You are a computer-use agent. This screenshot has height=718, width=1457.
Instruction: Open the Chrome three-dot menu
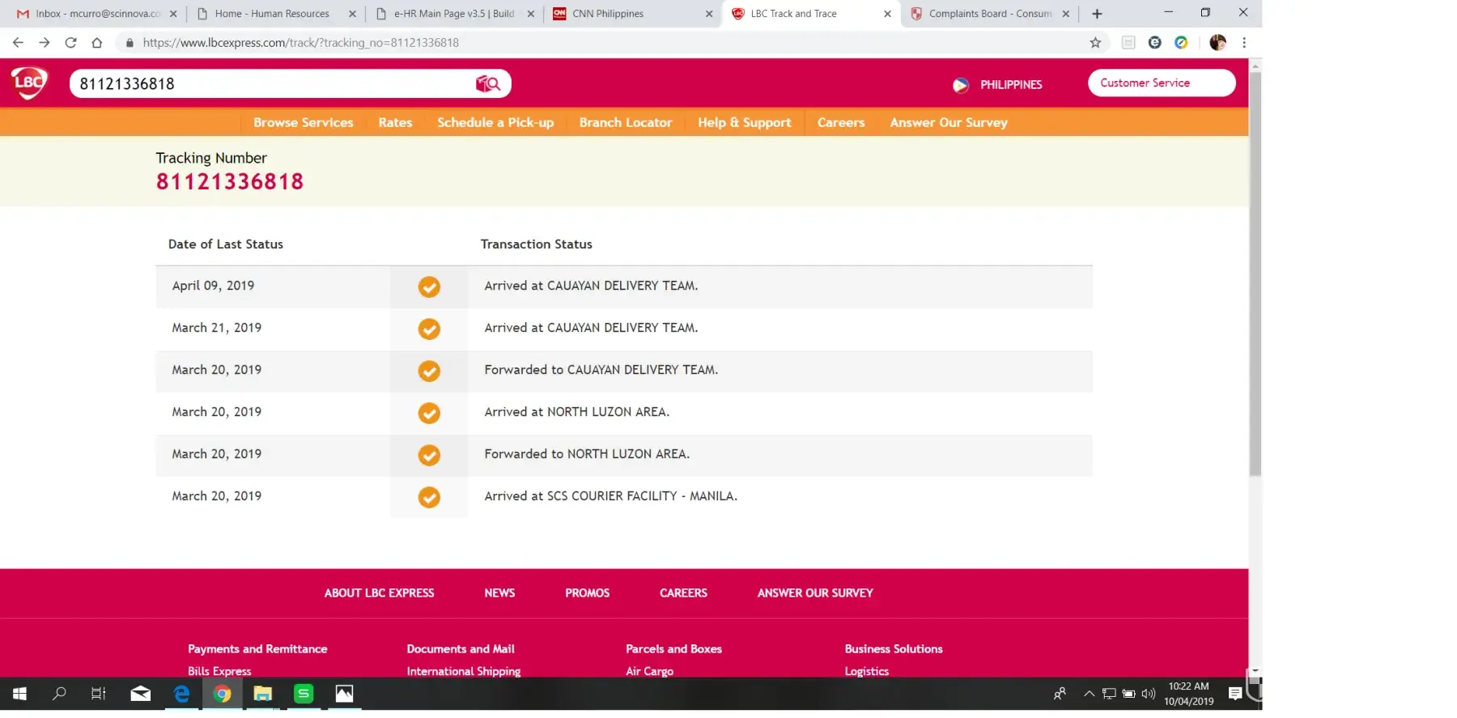[1244, 43]
